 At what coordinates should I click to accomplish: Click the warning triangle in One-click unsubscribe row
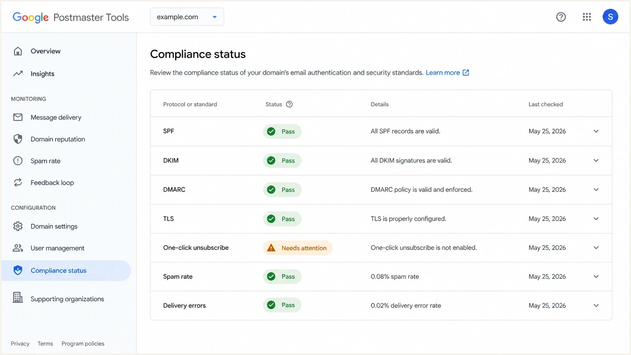pos(271,248)
